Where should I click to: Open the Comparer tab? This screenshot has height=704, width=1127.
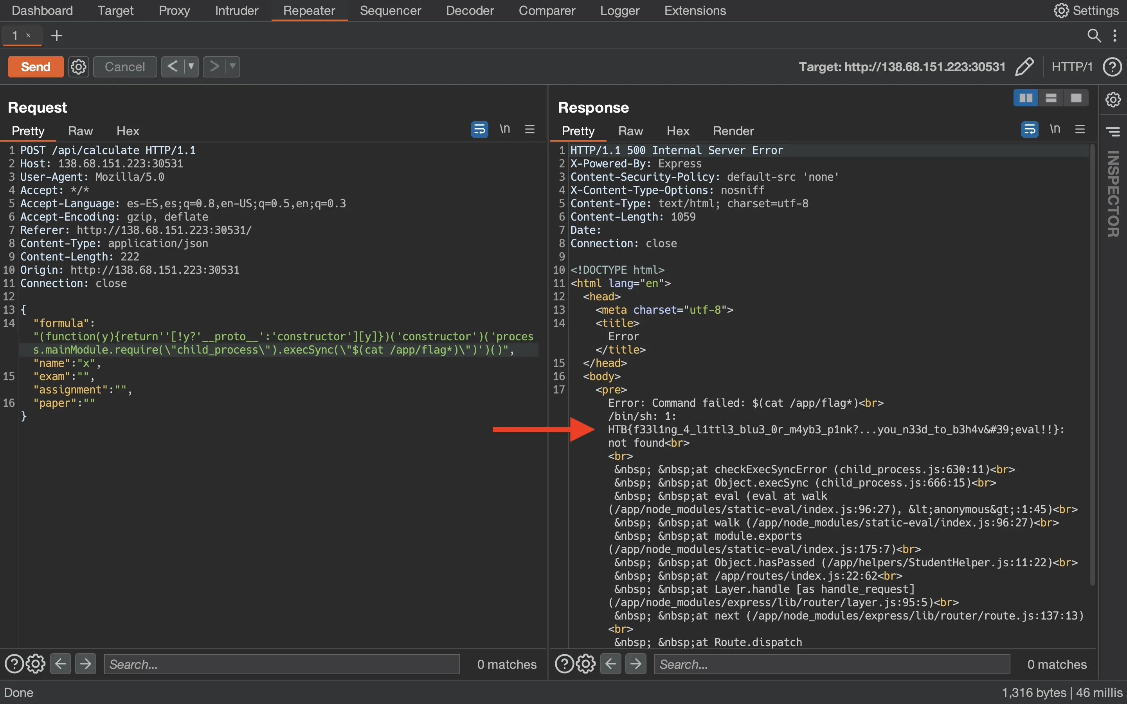[x=547, y=10]
